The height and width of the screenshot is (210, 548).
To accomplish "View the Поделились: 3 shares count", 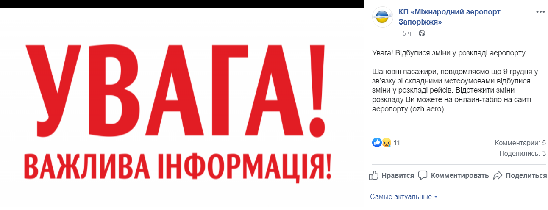I will point(523,154).
